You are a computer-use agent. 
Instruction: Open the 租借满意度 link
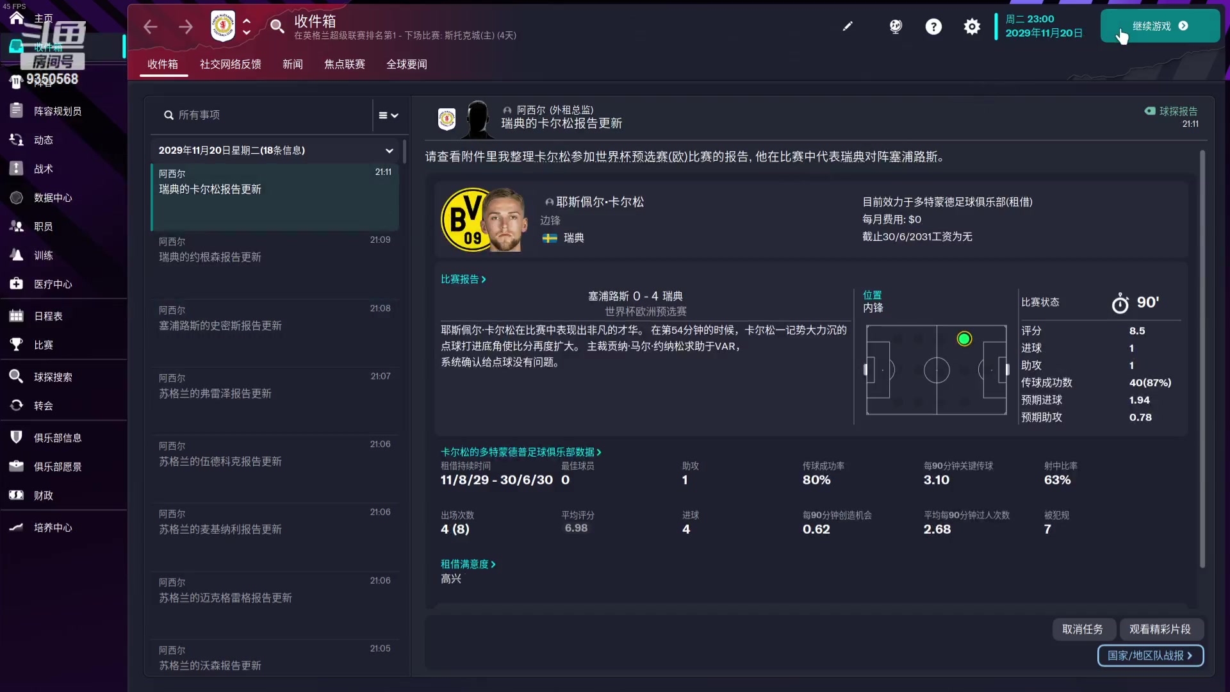(x=468, y=564)
